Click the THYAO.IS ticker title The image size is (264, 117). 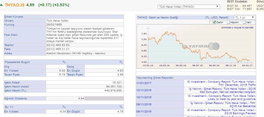pos(15,5)
